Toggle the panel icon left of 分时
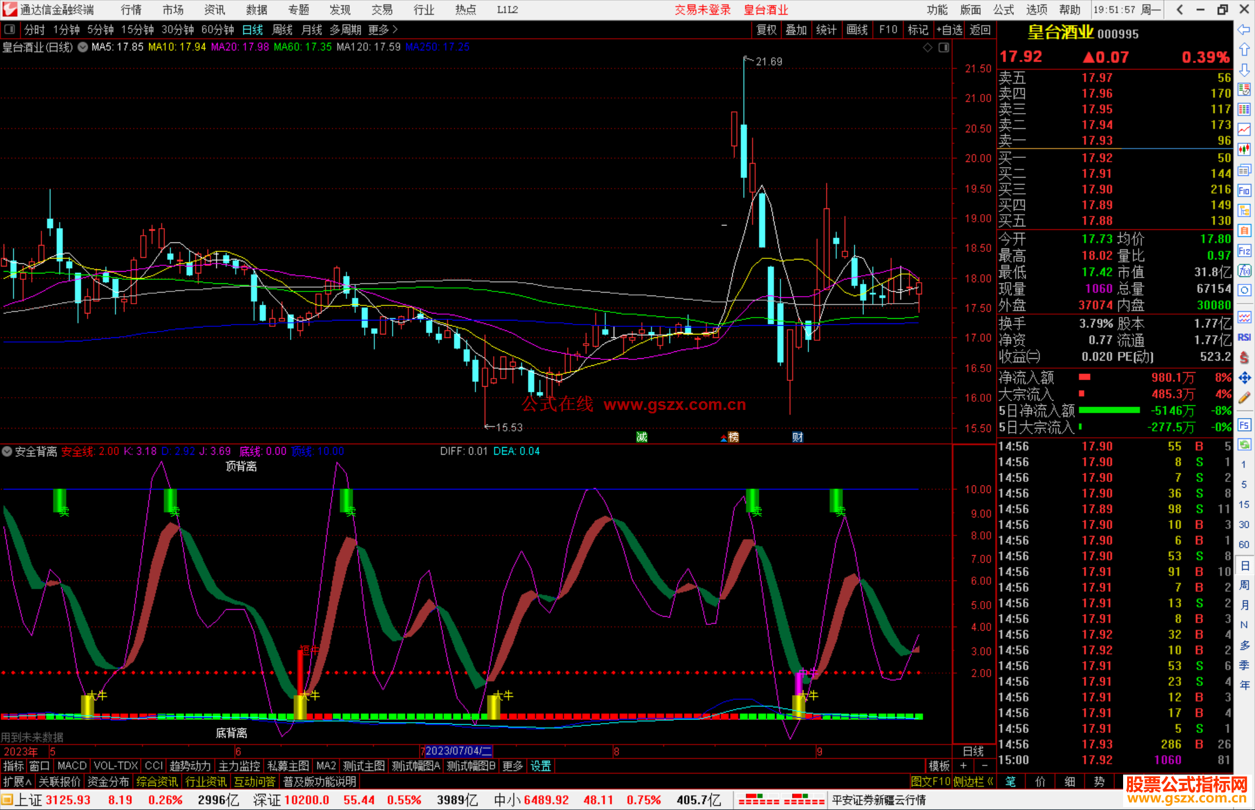 (9, 29)
